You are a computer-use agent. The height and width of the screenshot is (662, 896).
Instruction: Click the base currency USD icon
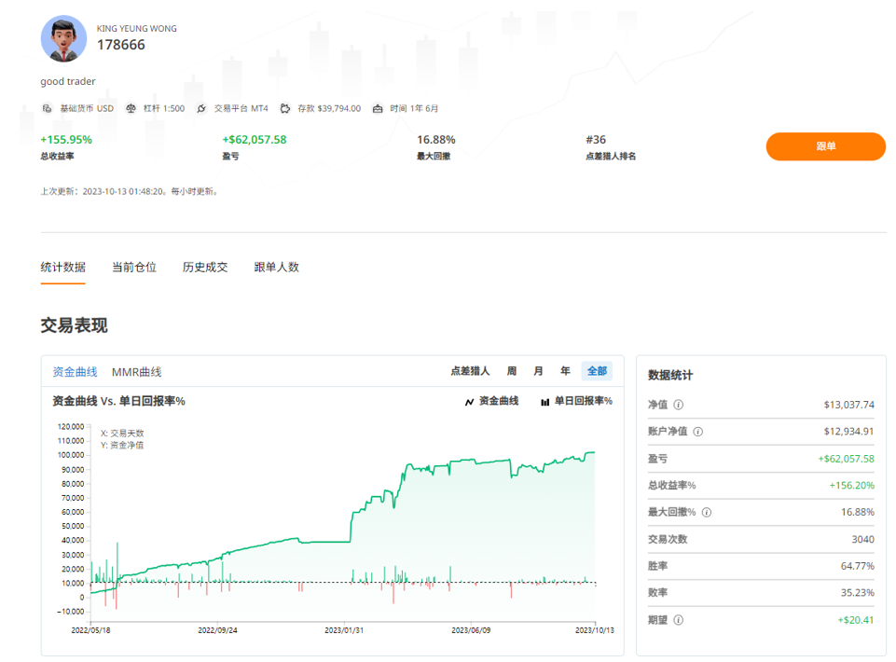tap(47, 108)
